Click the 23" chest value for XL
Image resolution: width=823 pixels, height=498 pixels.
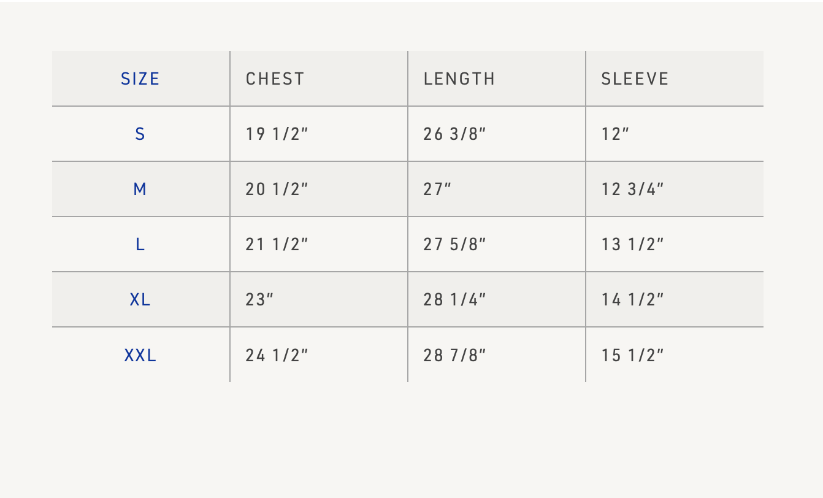259,300
